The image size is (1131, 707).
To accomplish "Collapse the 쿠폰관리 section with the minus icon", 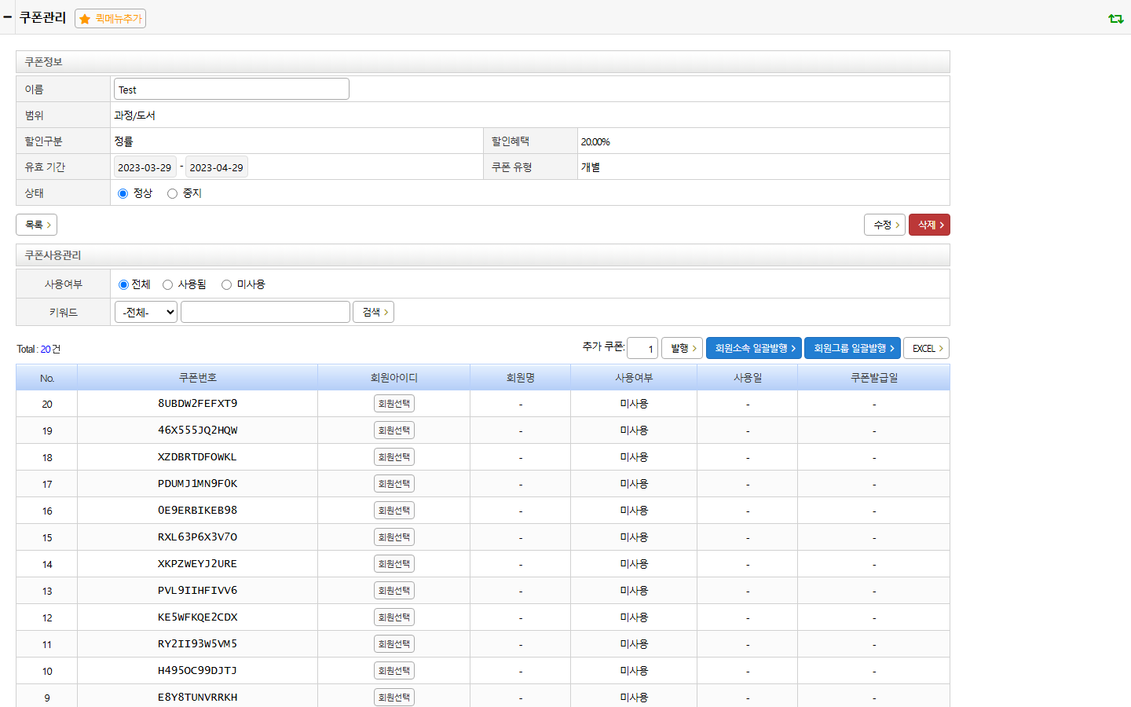I will (x=8, y=17).
